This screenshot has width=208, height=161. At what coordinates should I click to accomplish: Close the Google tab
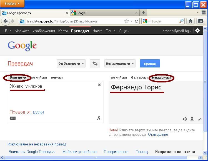(136, 13)
